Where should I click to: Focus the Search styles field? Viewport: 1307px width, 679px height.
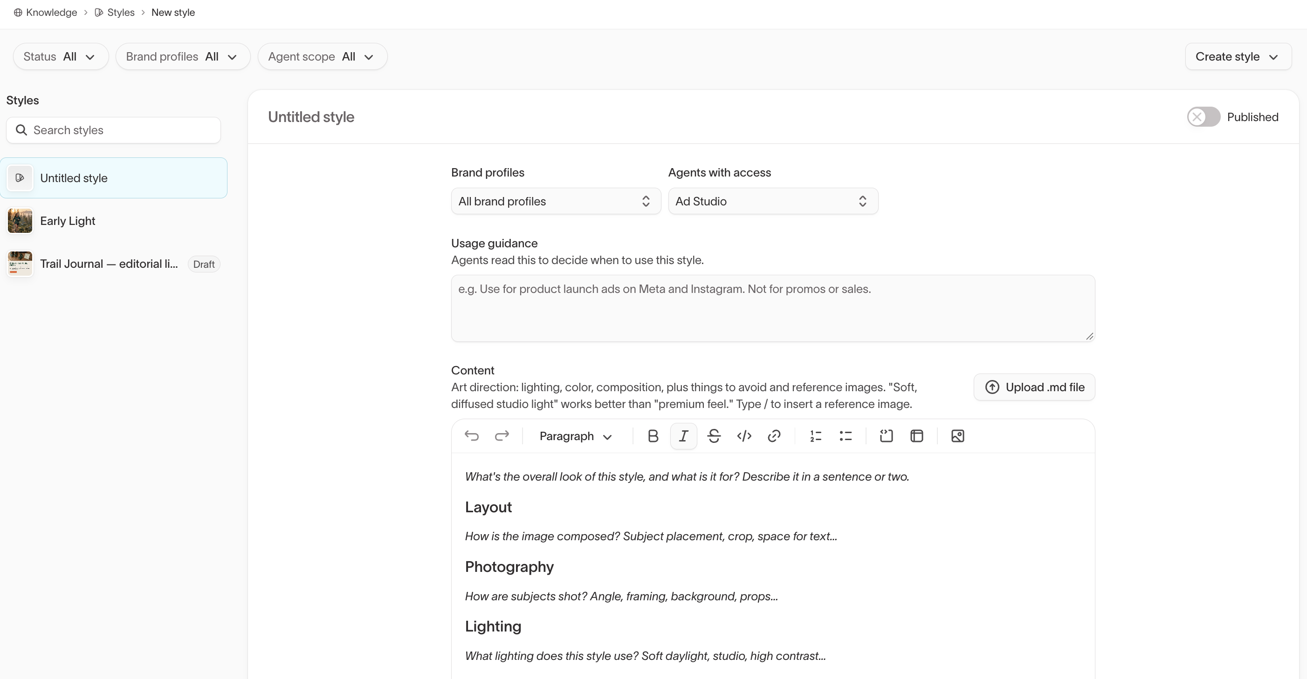pyautogui.click(x=113, y=130)
